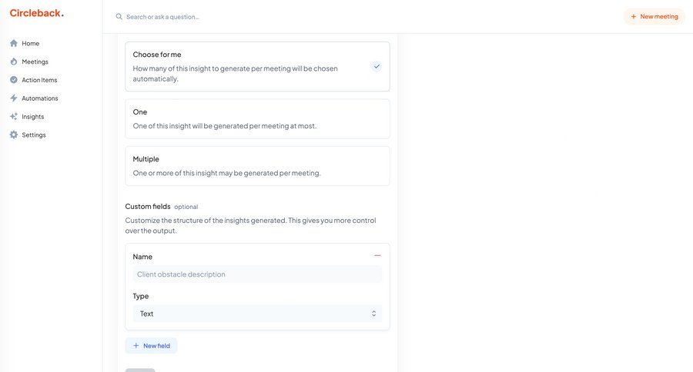Click the Meetings hand icon
This screenshot has height=372, width=693.
tap(14, 61)
